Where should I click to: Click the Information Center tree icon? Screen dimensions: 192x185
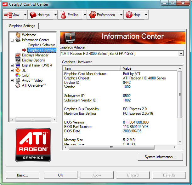point(18,40)
